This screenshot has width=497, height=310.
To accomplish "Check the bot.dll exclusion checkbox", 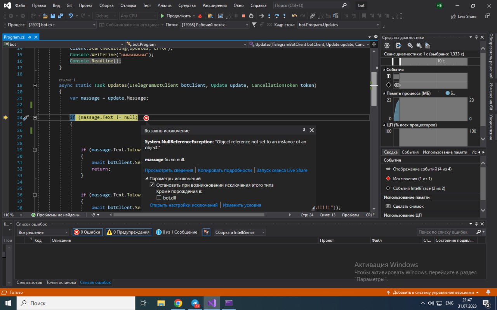I will click(159, 198).
